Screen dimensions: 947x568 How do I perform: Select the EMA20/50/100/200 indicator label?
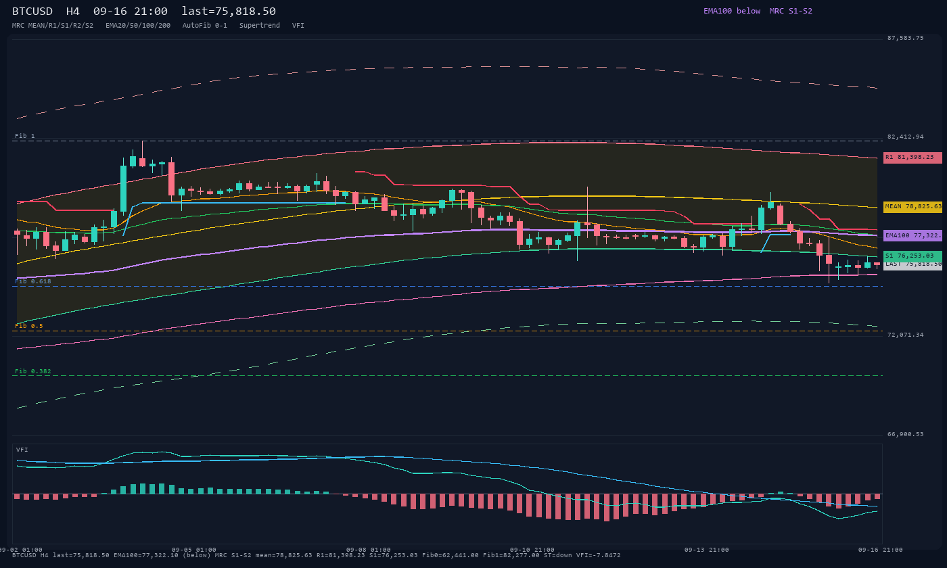(138, 26)
